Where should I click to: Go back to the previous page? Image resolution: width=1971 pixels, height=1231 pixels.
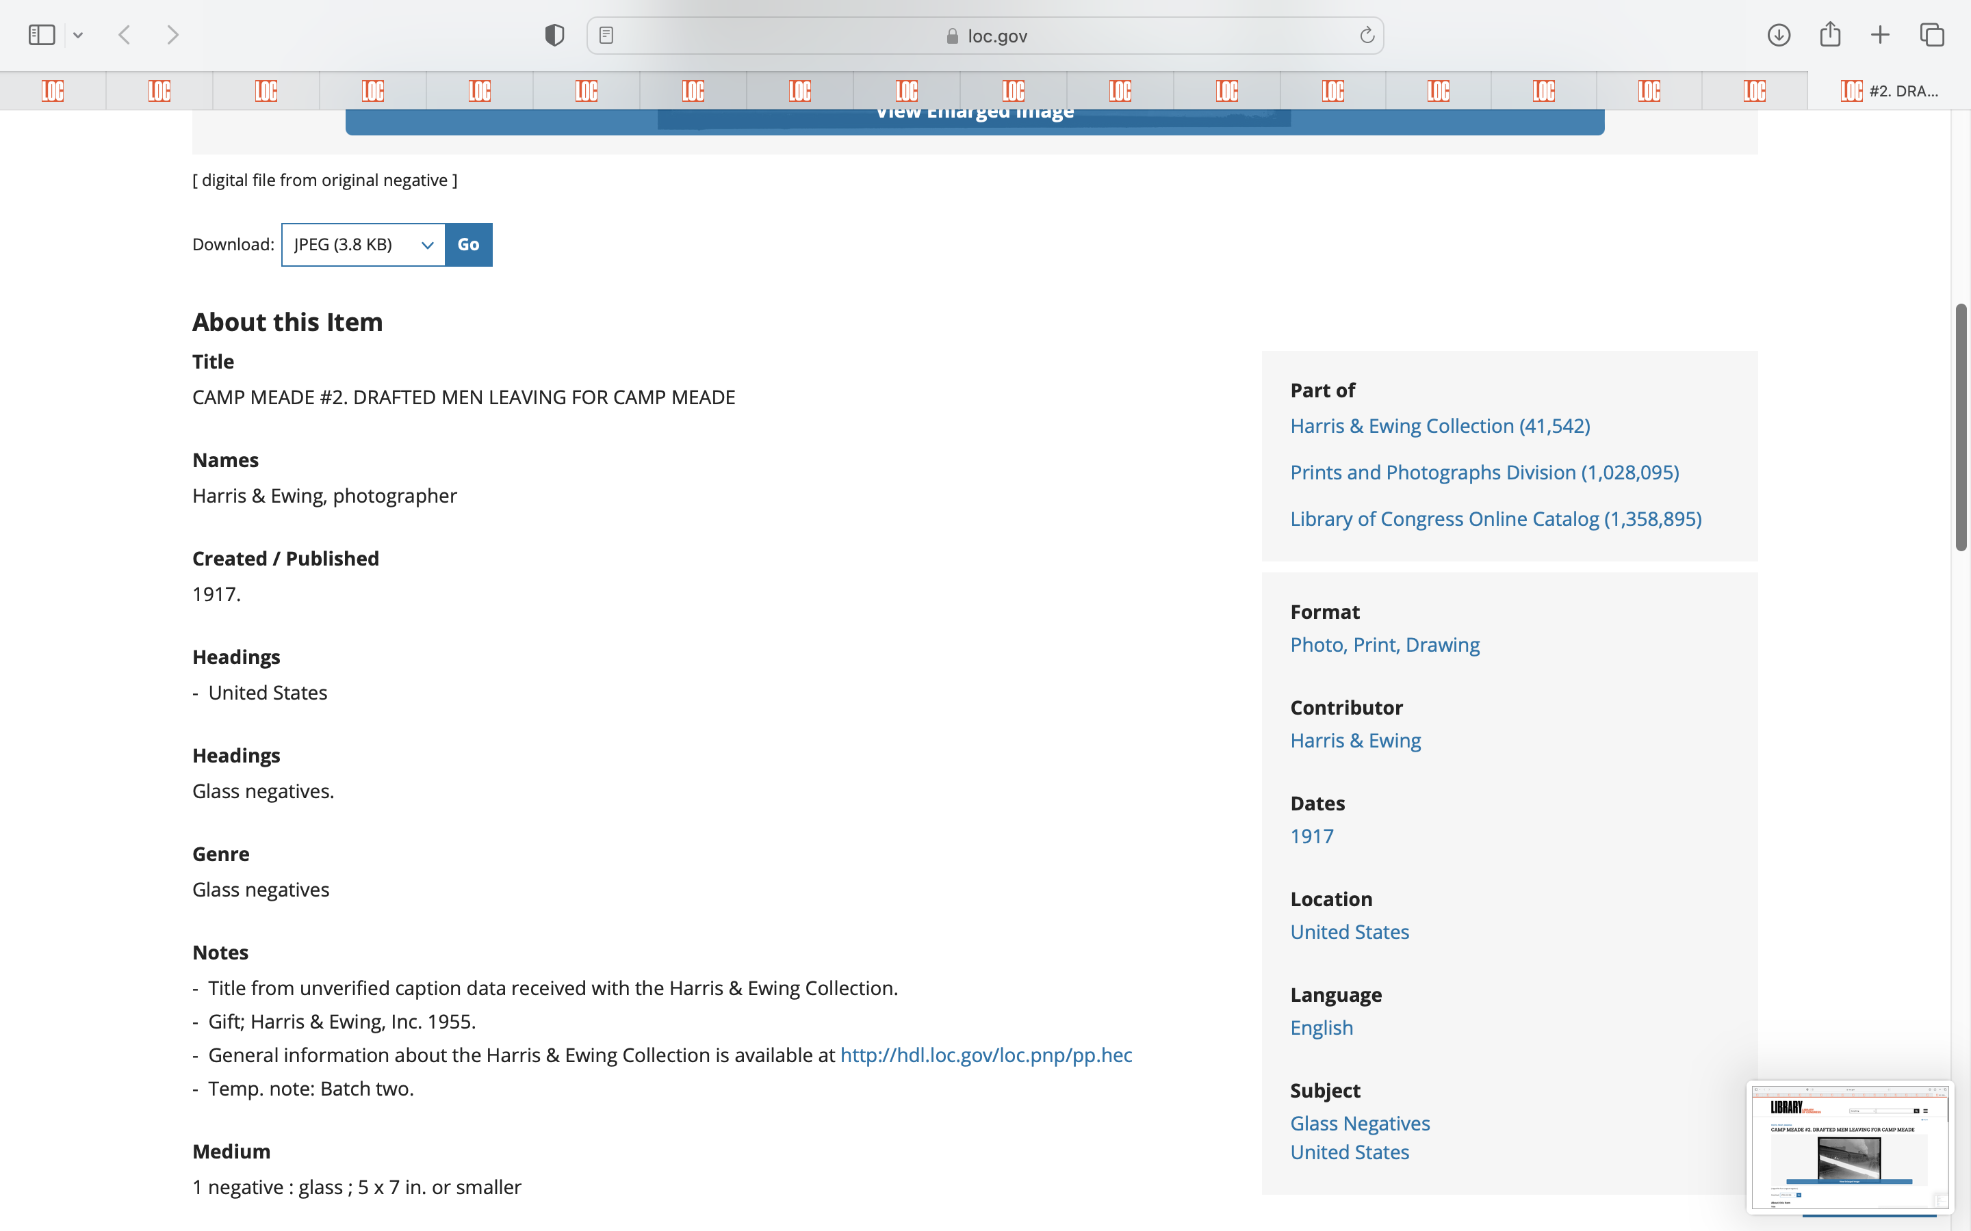pyautogui.click(x=124, y=35)
